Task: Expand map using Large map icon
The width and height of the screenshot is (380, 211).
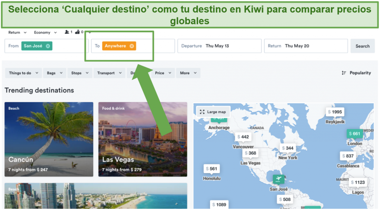Action: point(202,112)
